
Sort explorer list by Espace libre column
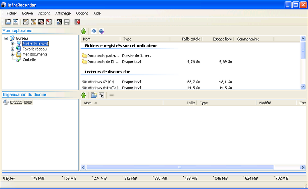tap(218, 39)
